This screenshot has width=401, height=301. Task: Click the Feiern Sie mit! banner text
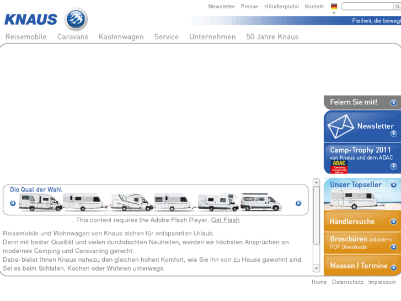click(354, 102)
